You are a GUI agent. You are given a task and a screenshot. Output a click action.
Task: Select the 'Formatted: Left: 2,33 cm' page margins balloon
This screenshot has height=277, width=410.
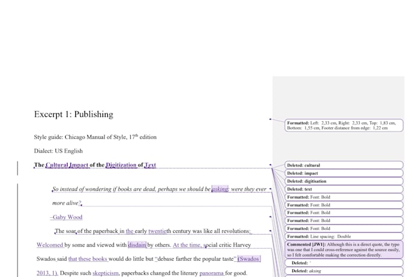click(344, 126)
